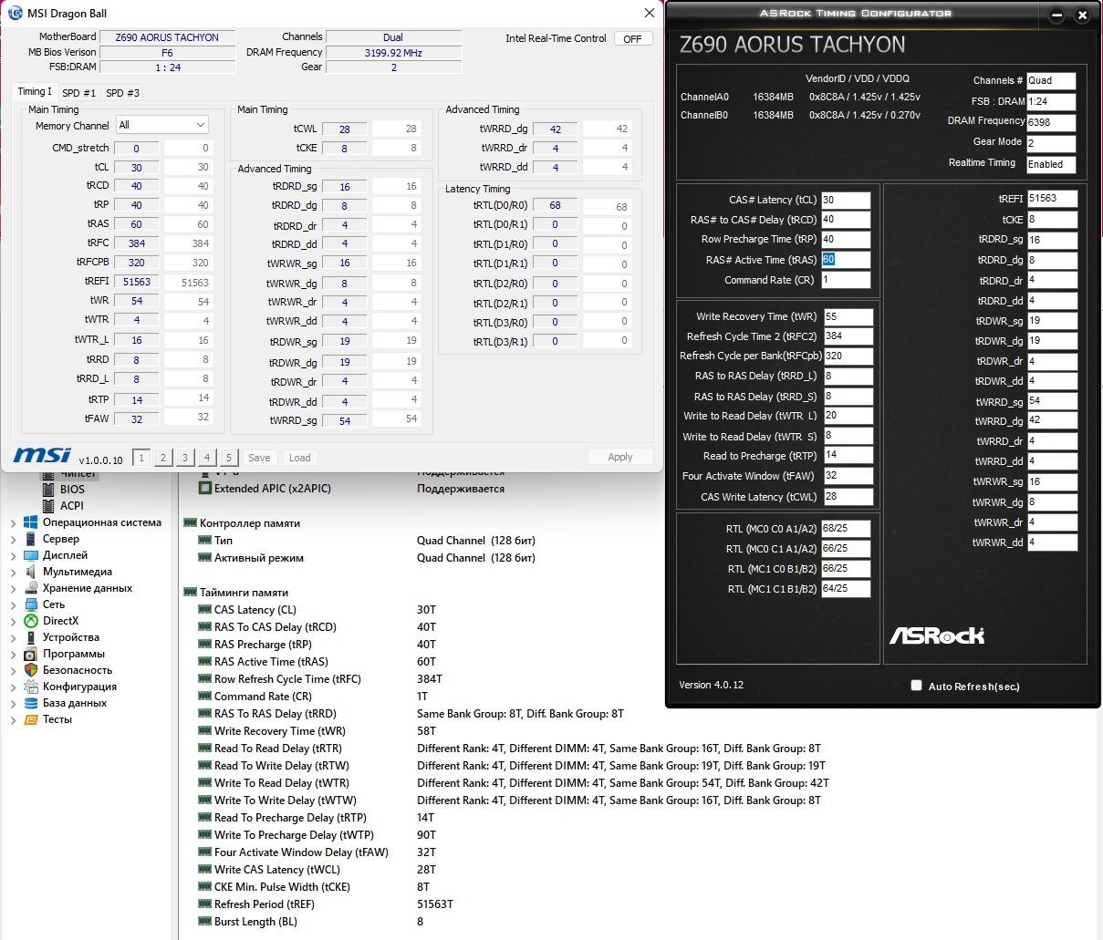This screenshot has width=1103, height=940.
Task: Click the RTL (MC0 C0 A1/A2) field
Action: point(846,529)
